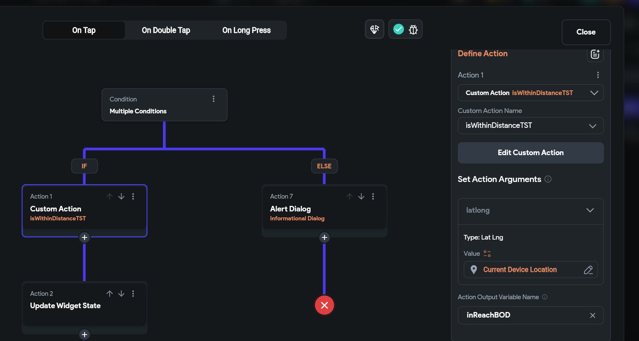Add action below Alert Dialog plus icon
Viewport: 639px width, 341px height.
coord(325,237)
